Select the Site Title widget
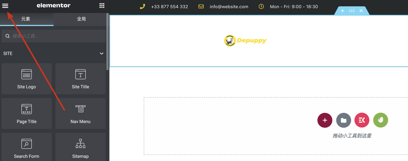This screenshot has width=408, height=161. tap(80, 79)
